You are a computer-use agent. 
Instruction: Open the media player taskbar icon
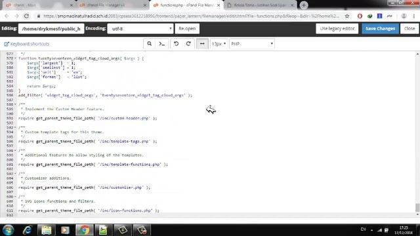(65, 230)
